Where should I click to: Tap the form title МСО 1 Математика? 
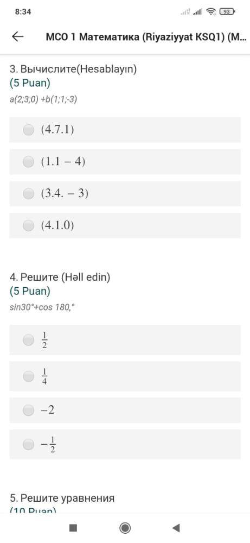pos(146,37)
